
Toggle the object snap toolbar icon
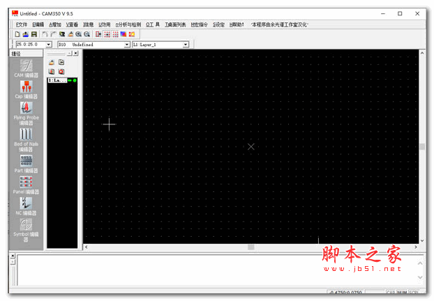(x=98, y=34)
